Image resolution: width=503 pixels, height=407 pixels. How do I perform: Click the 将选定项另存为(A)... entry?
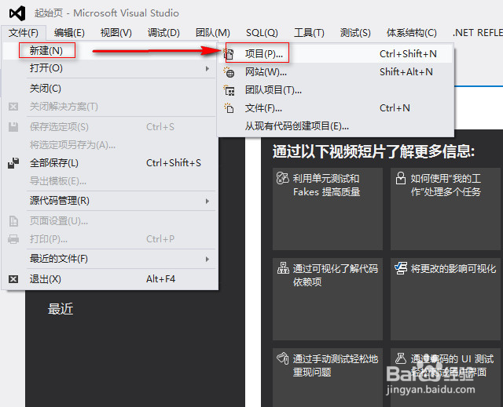tap(110, 145)
